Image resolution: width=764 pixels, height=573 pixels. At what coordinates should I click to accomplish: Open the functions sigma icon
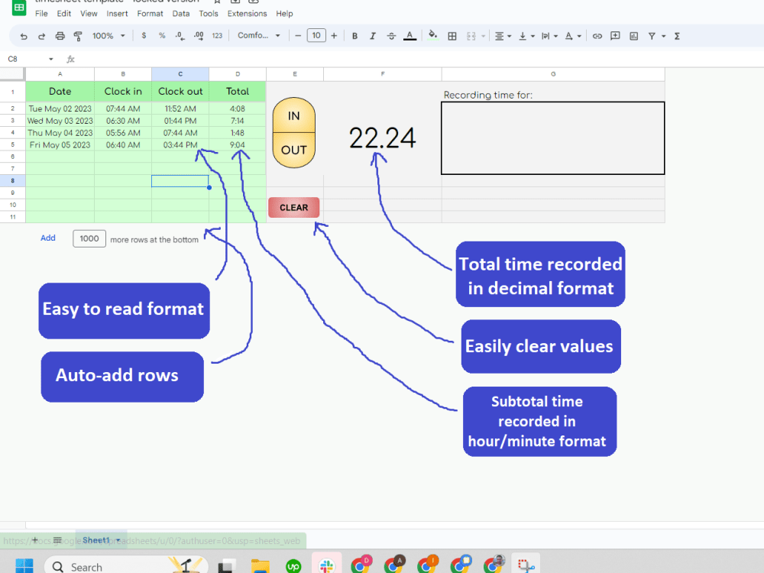pyautogui.click(x=677, y=36)
